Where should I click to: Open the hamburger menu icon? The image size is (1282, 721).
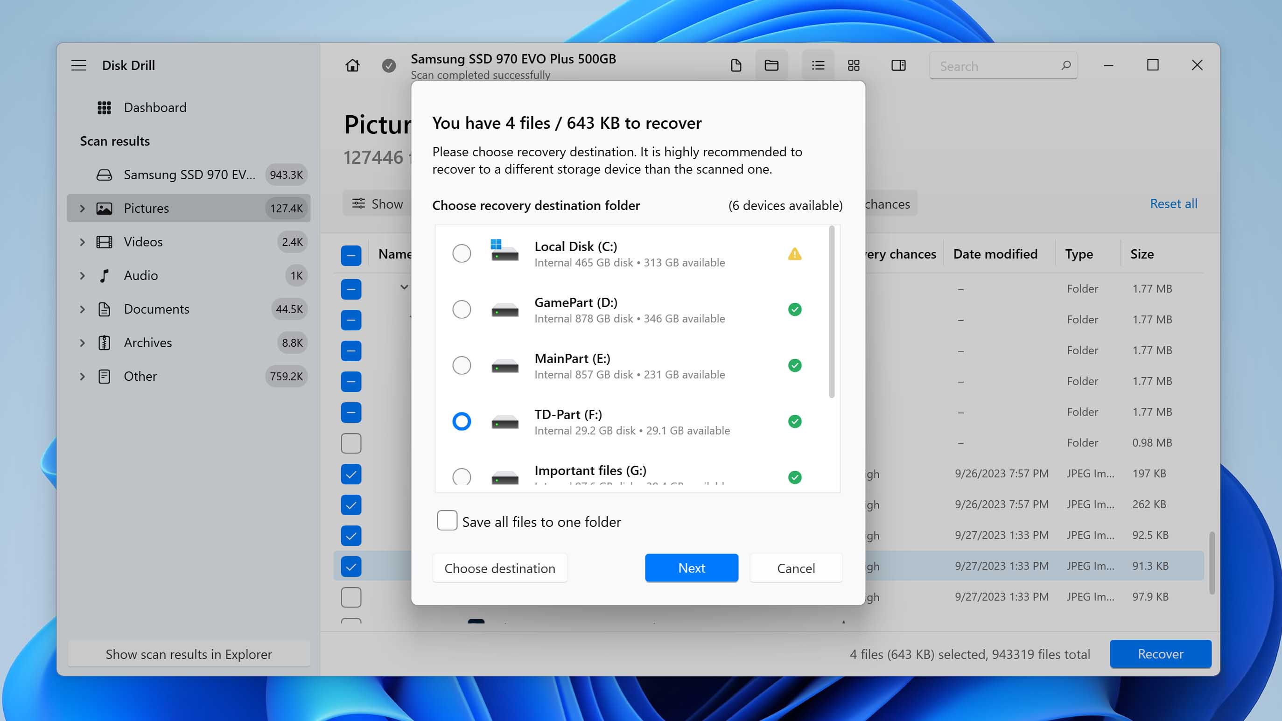78,65
